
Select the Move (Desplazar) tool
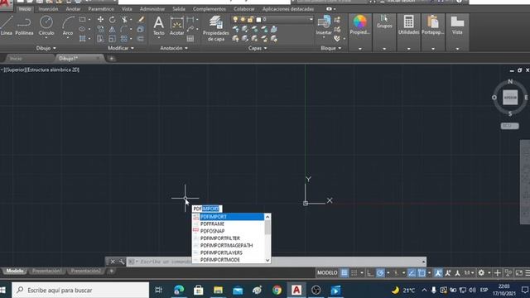(x=100, y=20)
